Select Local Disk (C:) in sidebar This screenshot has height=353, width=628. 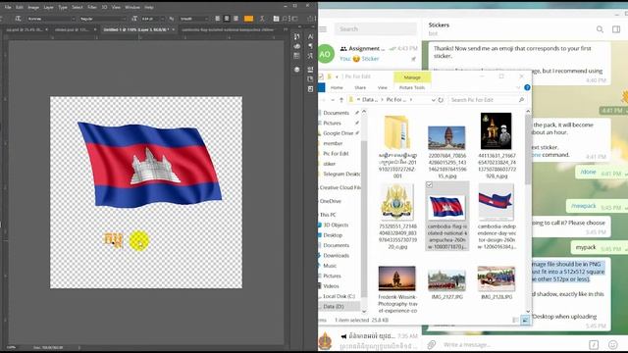click(x=339, y=296)
